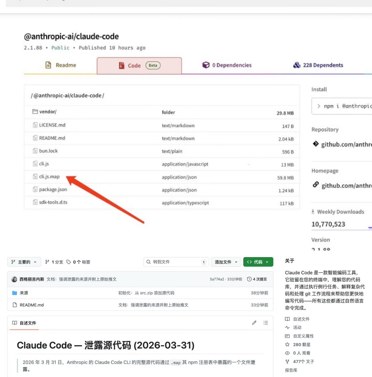372x377 pixels.
Task: View the 4 次提交 commit history
Action: [x=257, y=279]
